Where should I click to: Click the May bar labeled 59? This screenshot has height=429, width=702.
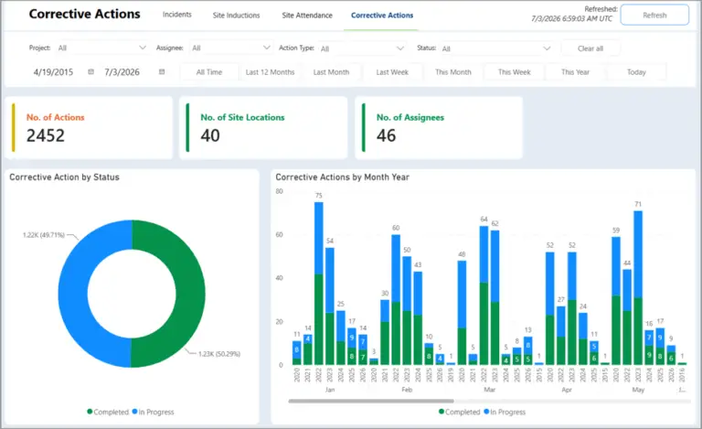click(616, 300)
